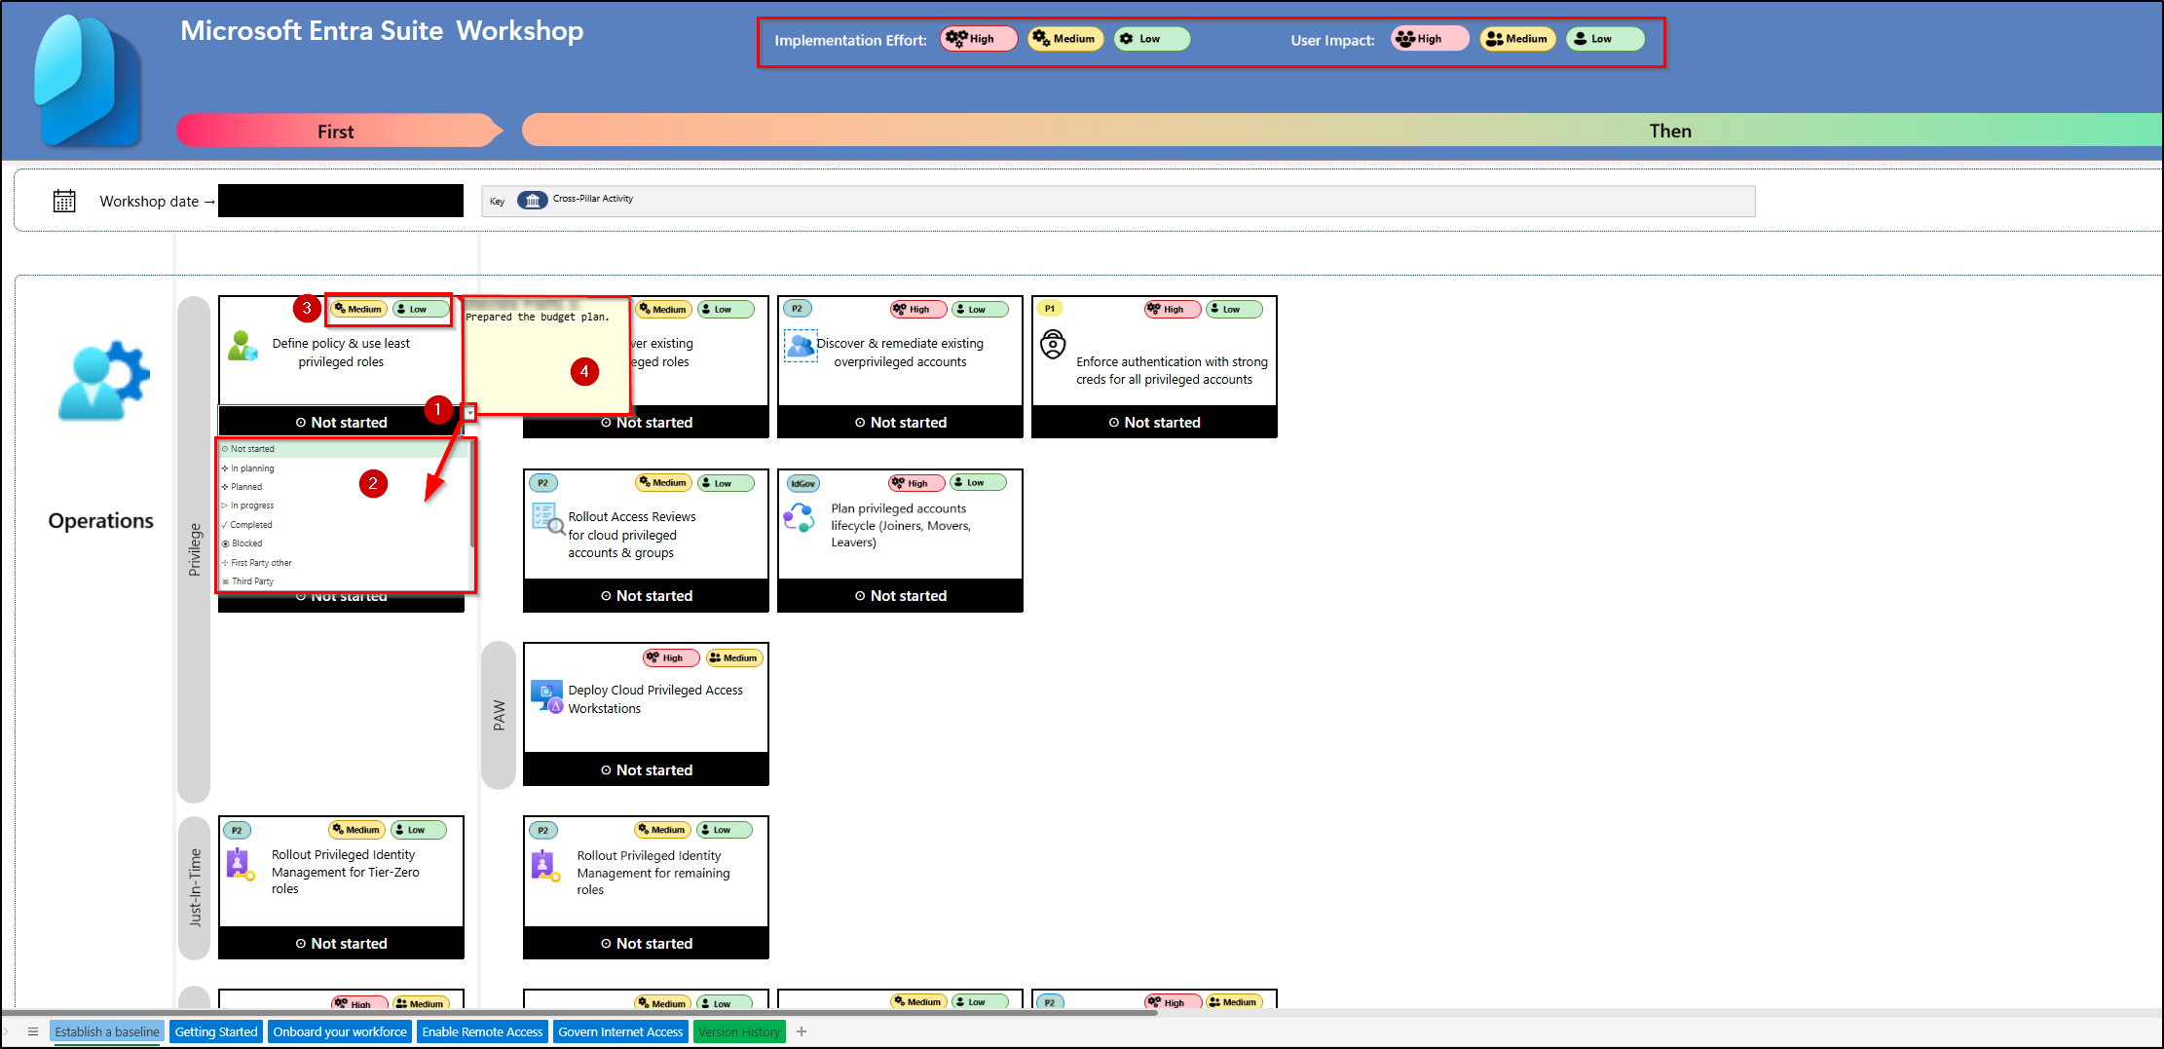Viewport: 2164px width, 1049px height.
Task: Click the add new sheet plus button
Action: [802, 1031]
